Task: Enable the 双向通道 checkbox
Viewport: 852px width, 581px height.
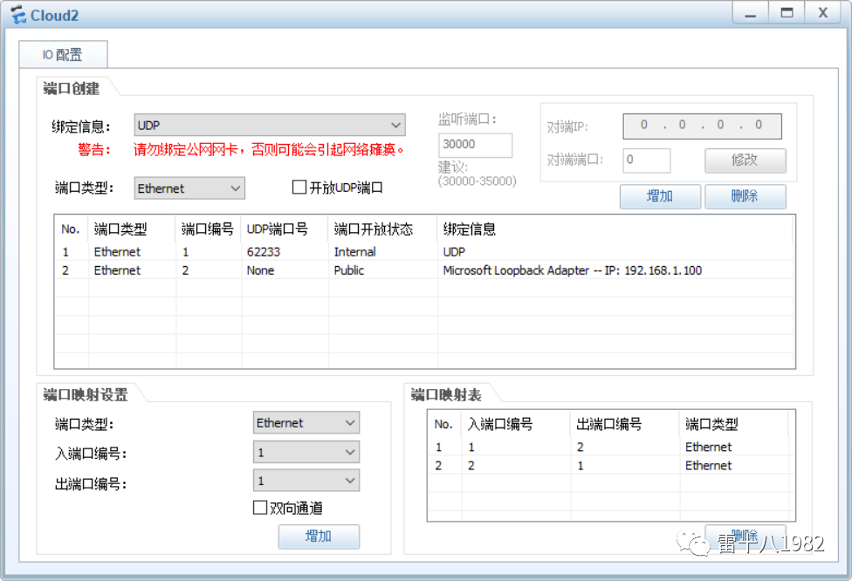Action: coord(260,508)
